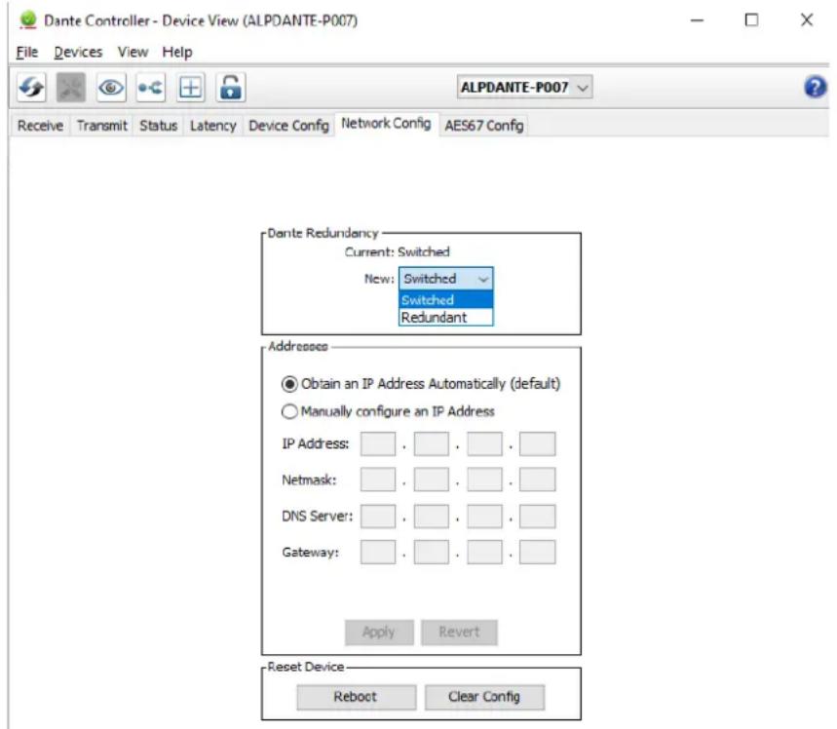The height and width of the screenshot is (729, 837).
Task: Open the File menu
Action: tap(26, 53)
